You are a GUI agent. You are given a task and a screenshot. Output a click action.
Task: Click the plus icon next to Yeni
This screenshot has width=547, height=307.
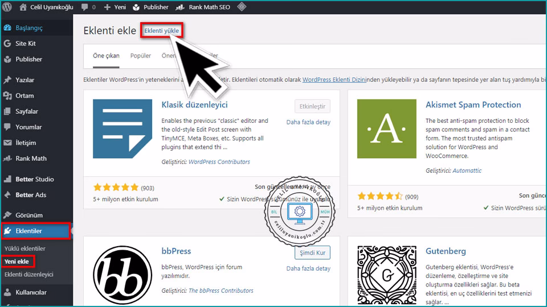click(107, 7)
